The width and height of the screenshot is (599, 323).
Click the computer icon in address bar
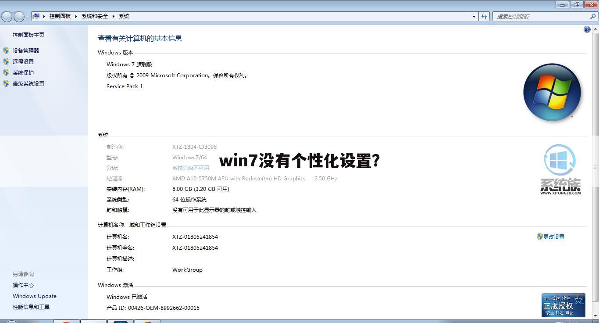click(36, 16)
